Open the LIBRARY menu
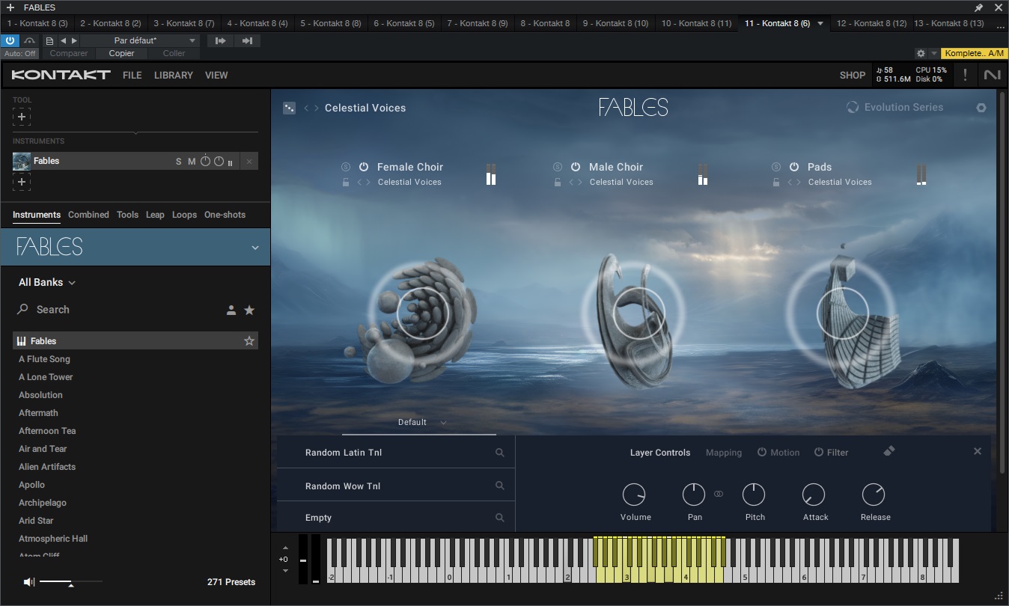The image size is (1009, 606). tap(173, 75)
